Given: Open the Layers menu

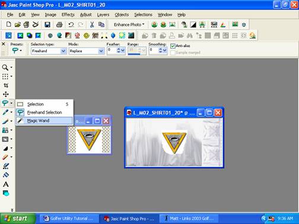Looking at the screenshot, I should (103, 15).
